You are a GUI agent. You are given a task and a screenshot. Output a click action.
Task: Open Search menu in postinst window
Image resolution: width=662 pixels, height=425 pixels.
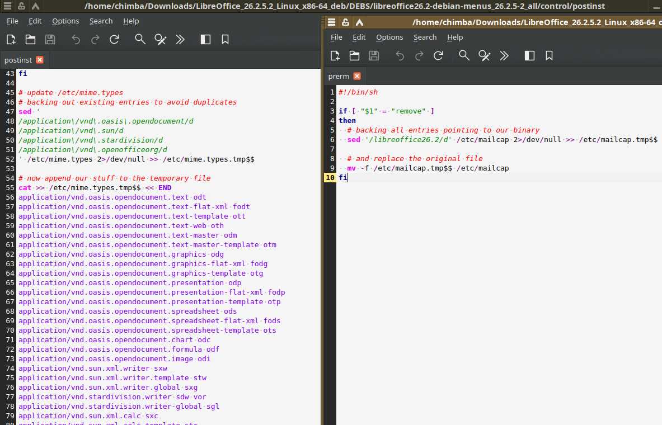tap(101, 21)
